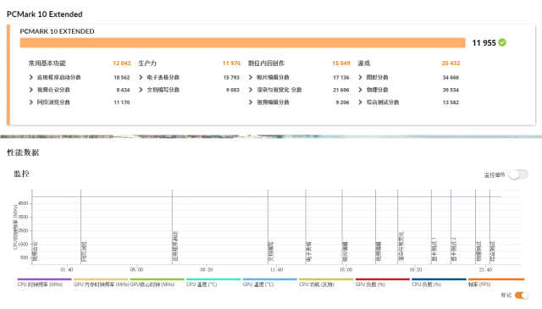Toggle the teal CPU temperature (°C) legend

tap(213, 283)
